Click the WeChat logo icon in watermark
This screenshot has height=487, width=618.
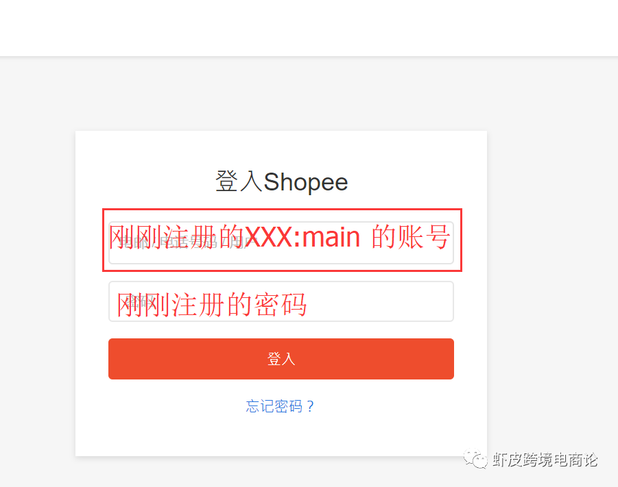476,459
